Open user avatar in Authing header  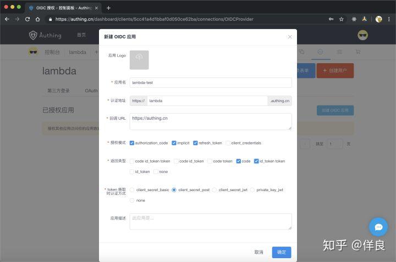362,35
